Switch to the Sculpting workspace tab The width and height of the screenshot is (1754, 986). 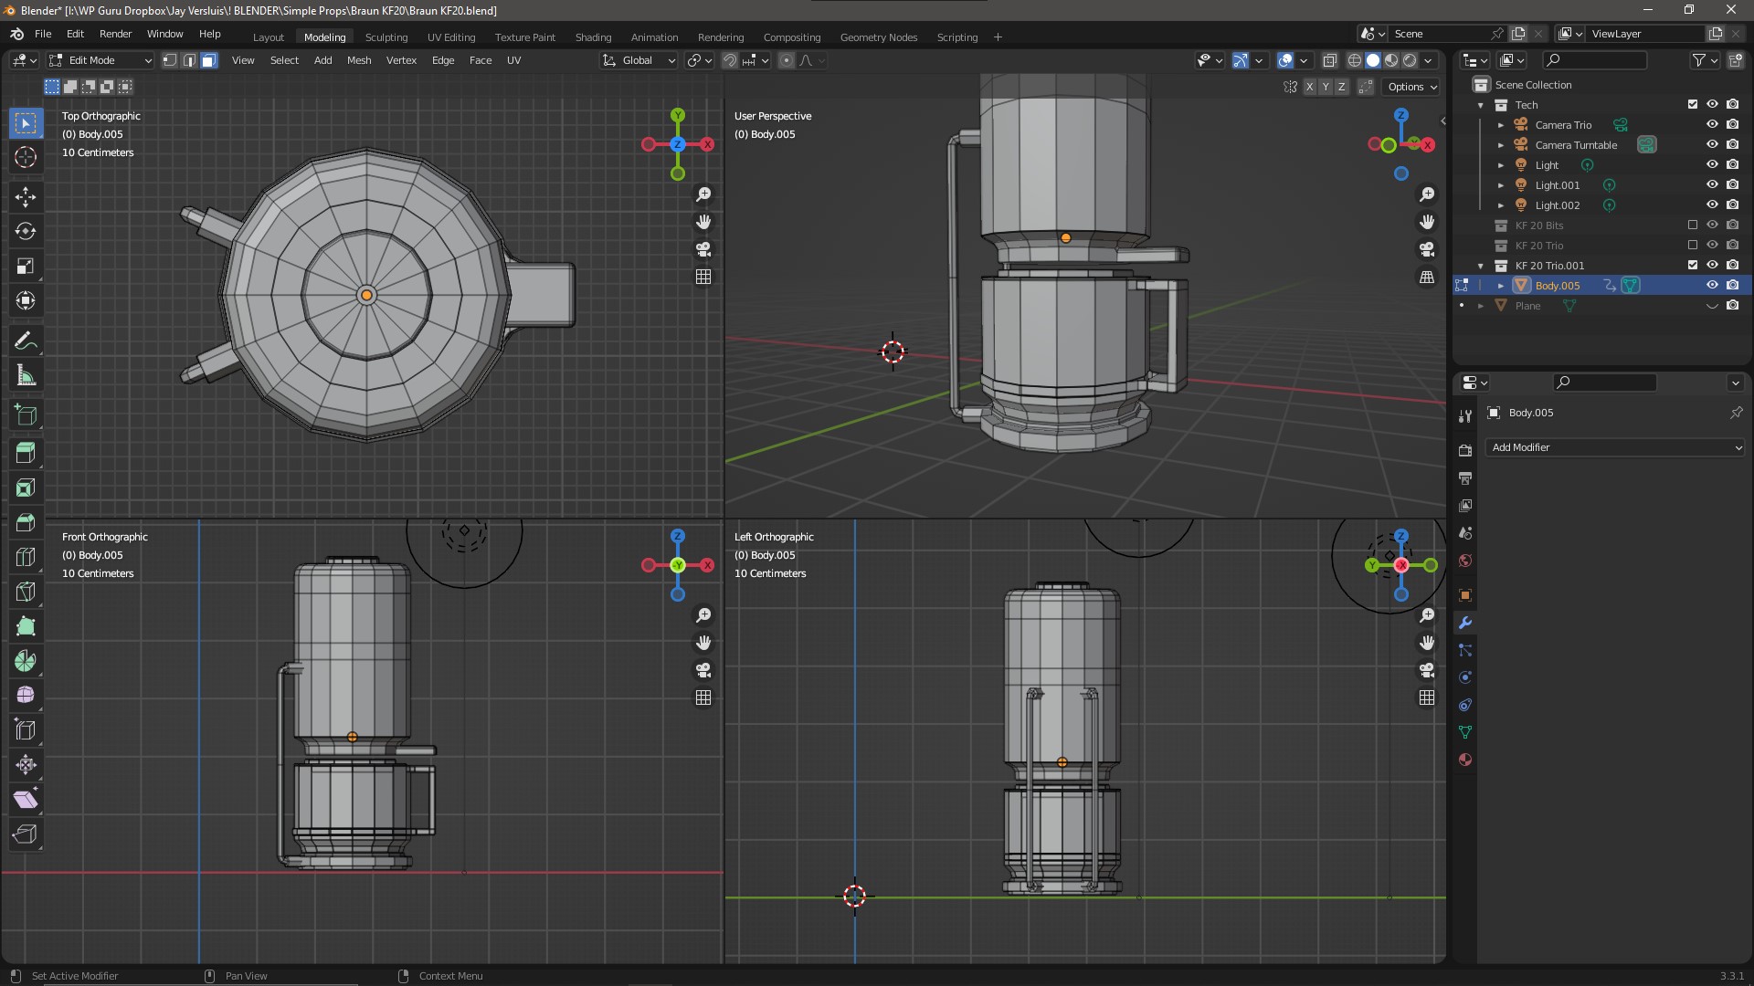click(386, 37)
